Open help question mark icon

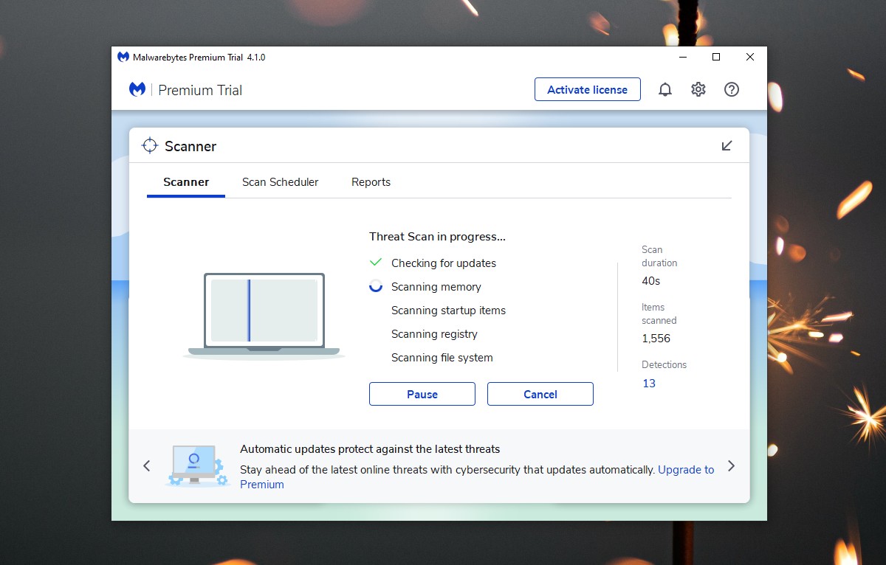(x=732, y=89)
